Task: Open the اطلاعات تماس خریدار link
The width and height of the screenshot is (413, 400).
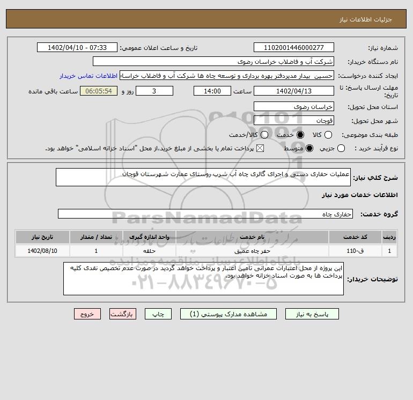Action: click(88, 76)
